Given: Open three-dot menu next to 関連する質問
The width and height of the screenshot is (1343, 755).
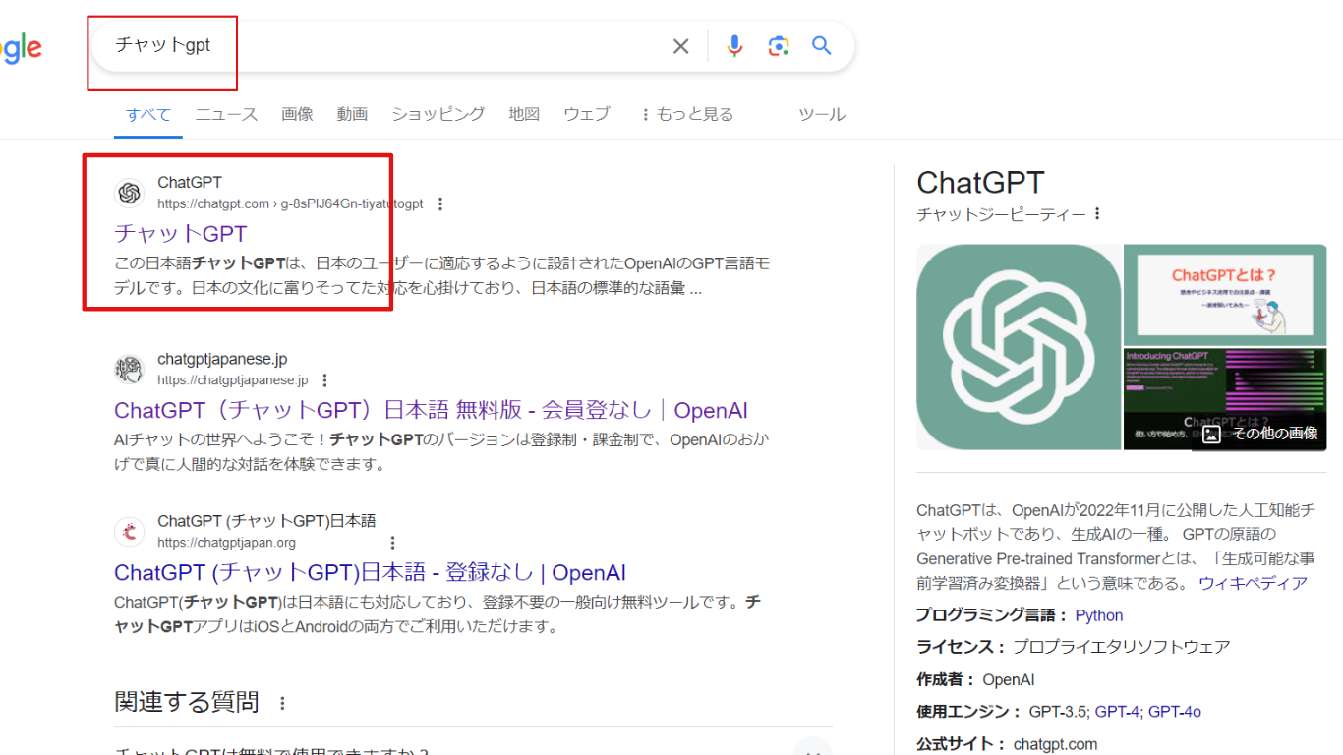Looking at the screenshot, I should coord(283,703).
